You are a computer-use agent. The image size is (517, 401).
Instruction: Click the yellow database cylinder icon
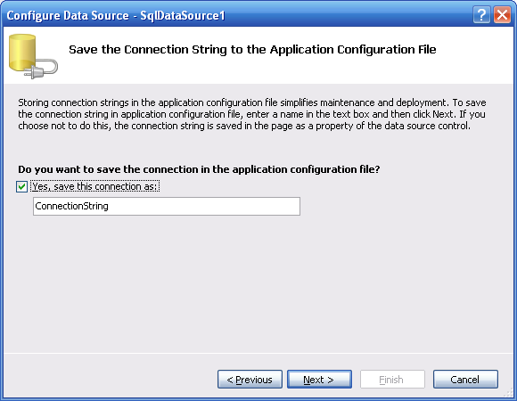point(22,53)
